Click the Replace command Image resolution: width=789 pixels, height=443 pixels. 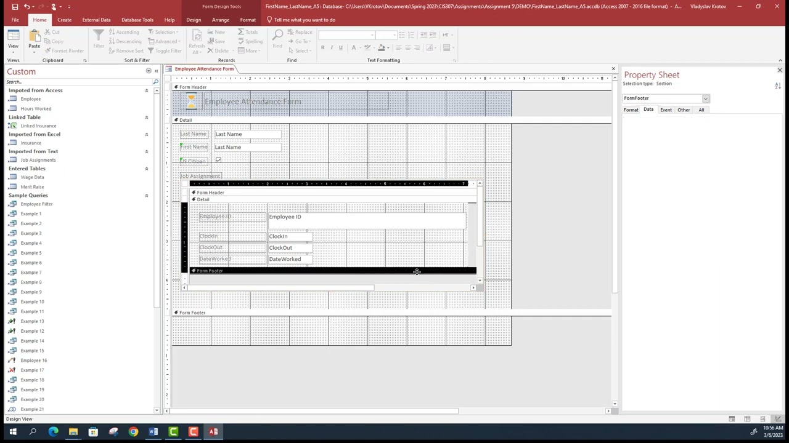[x=300, y=32]
